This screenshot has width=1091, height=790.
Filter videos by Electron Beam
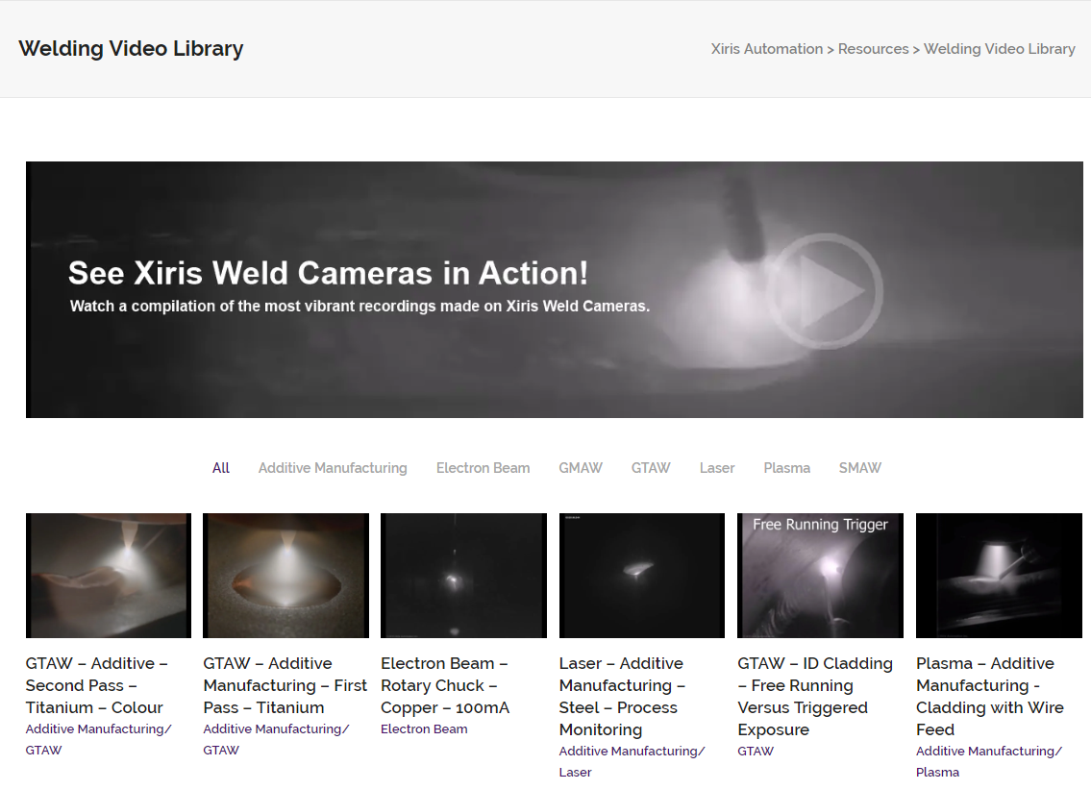[483, 468]
